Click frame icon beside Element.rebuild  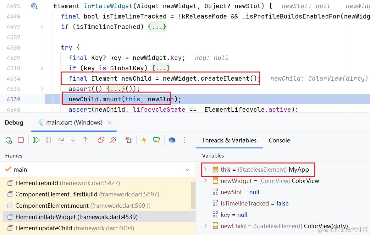tap(10, 183)
